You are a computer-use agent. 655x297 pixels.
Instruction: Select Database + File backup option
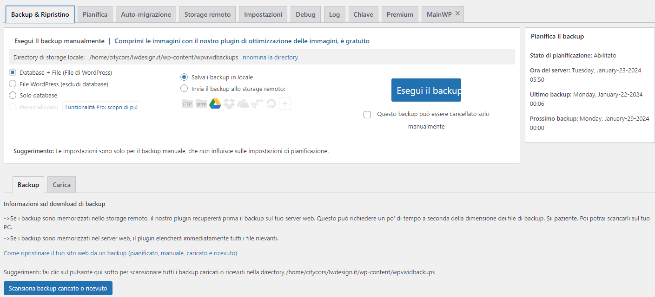point(13,73)
